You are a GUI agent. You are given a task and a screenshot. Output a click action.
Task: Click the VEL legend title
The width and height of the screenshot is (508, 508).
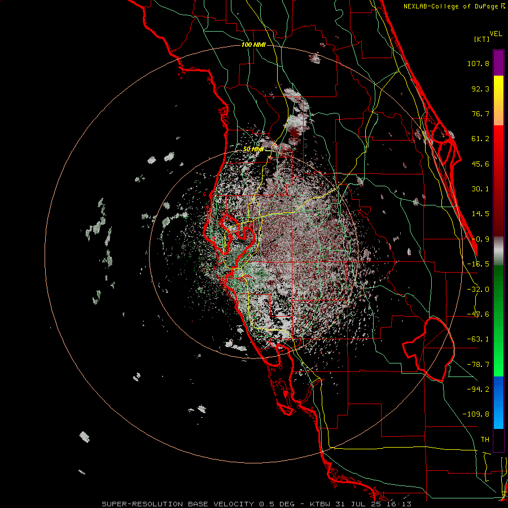coord(496,34)
